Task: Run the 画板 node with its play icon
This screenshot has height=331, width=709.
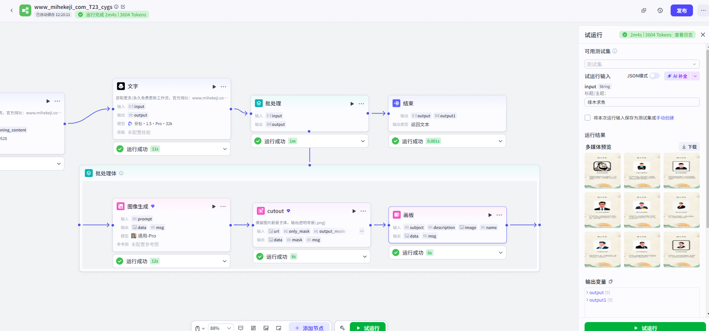Action: (490, 215)
